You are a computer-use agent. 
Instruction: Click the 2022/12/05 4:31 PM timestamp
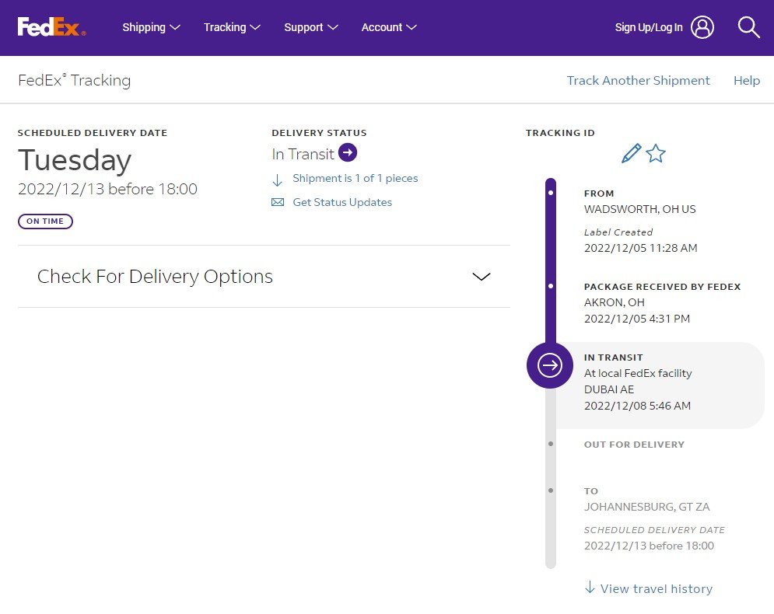[637, 319]
